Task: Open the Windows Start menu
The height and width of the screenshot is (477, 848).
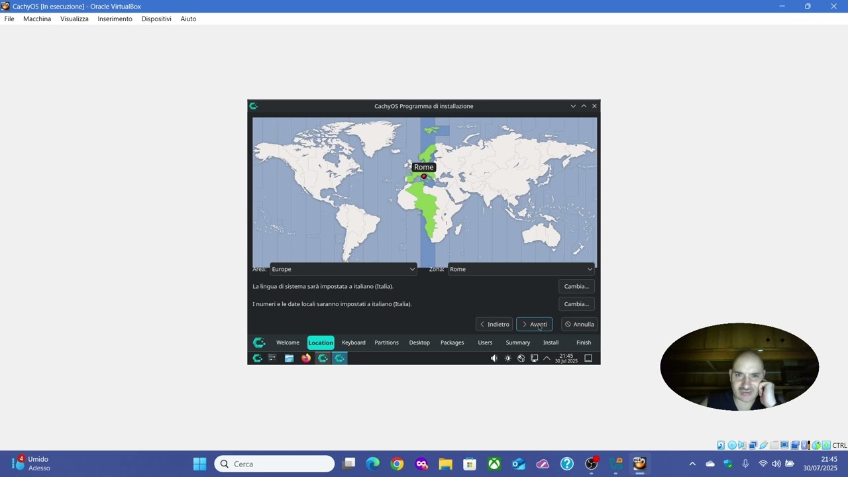Action: (x=199, y=464)
